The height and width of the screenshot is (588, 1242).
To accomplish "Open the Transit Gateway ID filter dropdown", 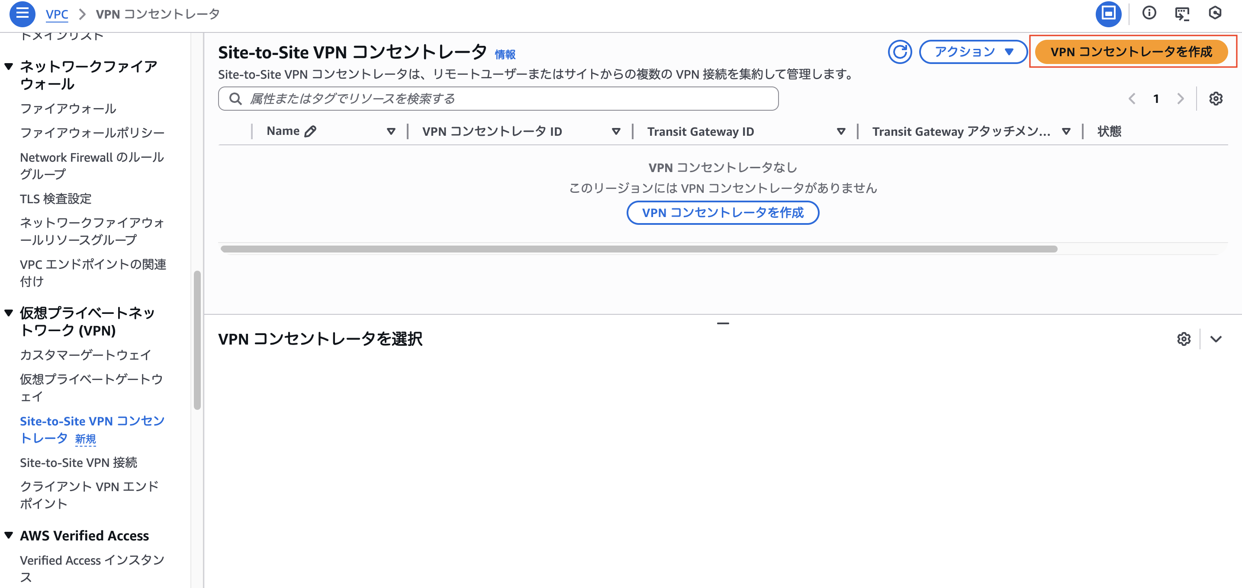I will click(x=841, y=131).
